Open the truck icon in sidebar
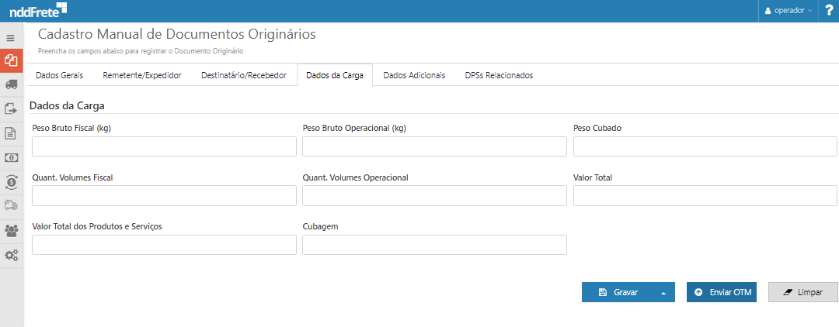This screenshot has height=327, width=839. (x=11, y=84)
